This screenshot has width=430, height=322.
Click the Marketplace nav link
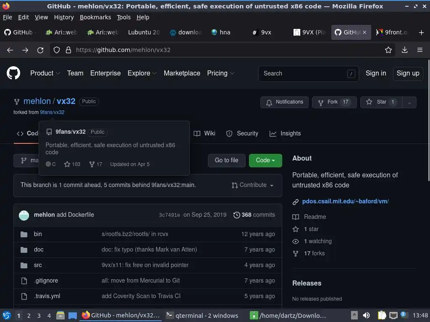click(182, 73)
